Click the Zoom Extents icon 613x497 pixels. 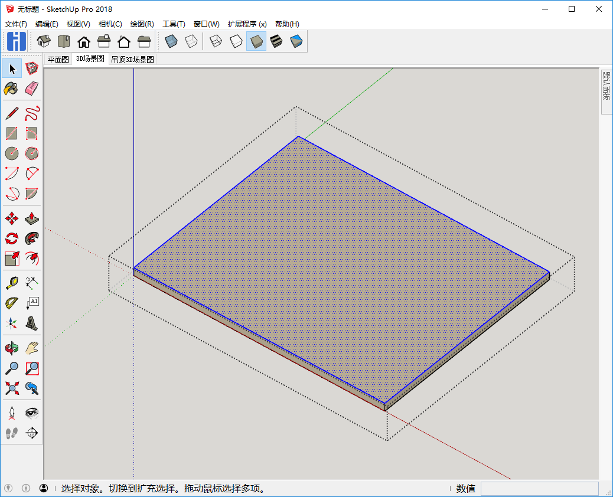tap(12, 388)
